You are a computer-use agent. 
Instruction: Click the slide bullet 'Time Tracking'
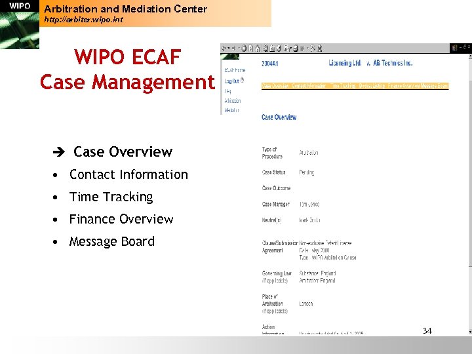[x=111, y=197]
